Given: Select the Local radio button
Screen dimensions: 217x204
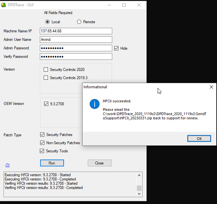Looking at the screenshot, I should pos(47,22).
